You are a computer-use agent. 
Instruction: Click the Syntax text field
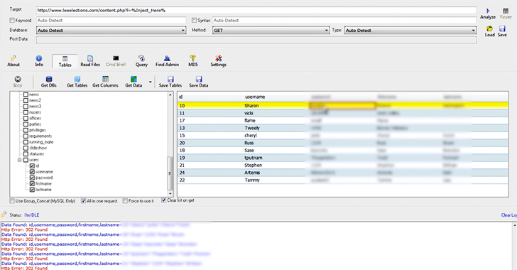pos(344,21)
